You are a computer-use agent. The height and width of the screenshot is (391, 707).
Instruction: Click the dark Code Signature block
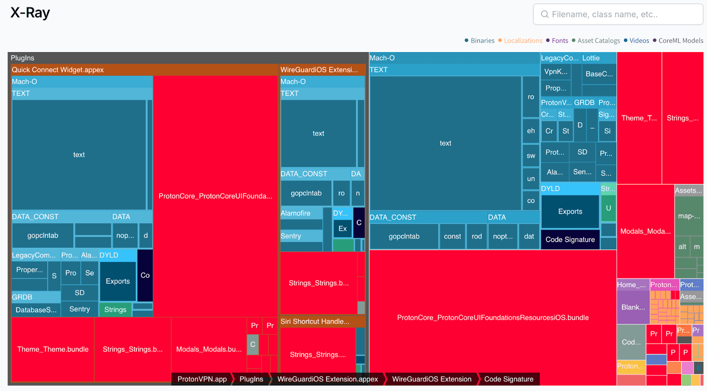coord(570,240)
